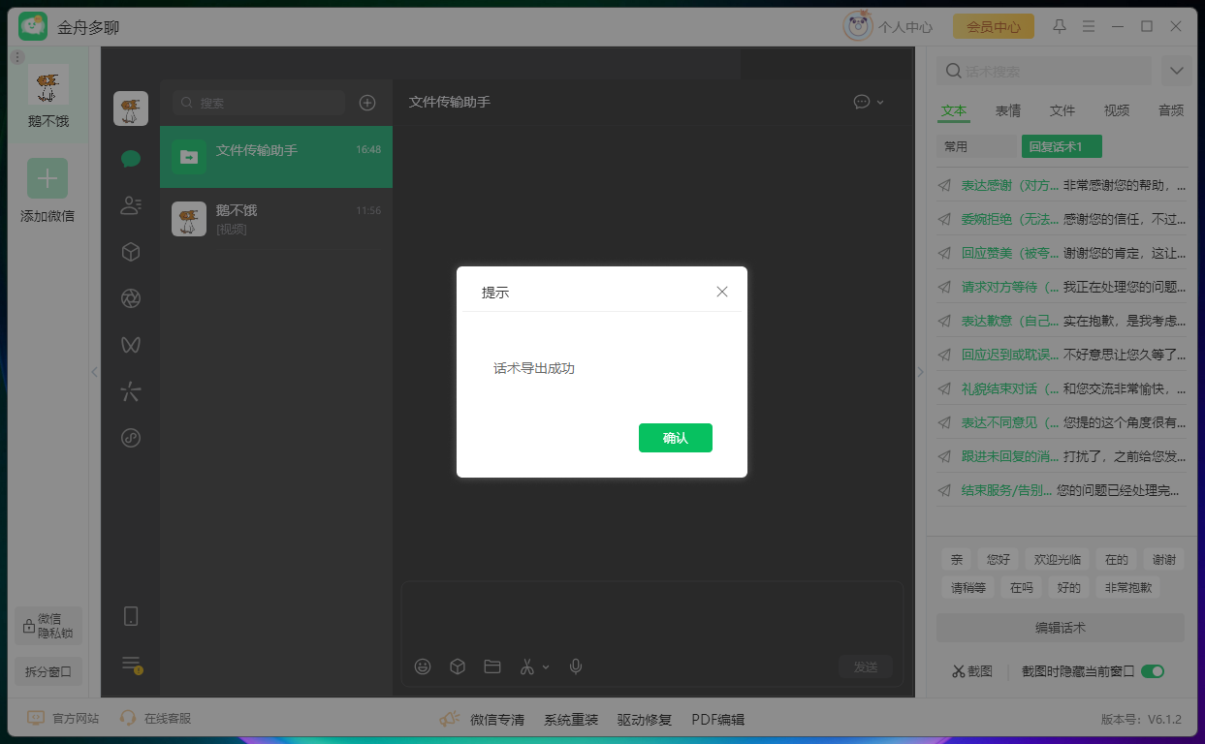Open the emoji picker in chat toolbar
Image resolution: width=1205 pixels, height=744 pixels.
pos(422,666)
